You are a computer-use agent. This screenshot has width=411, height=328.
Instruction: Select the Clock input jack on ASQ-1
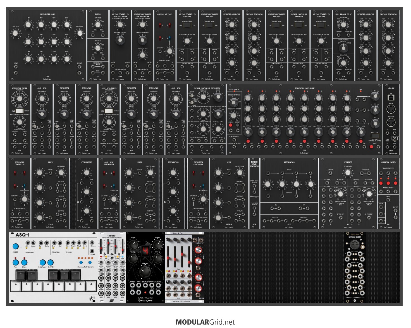pos(92,243)
